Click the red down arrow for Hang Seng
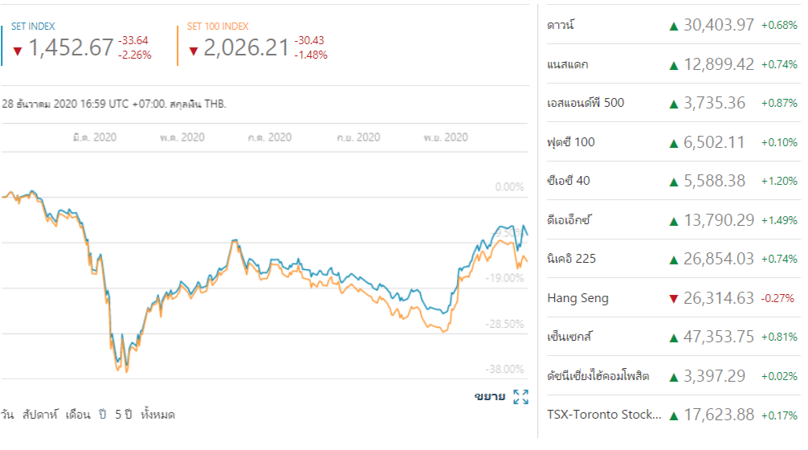808x450 pixels. (x=674, y=299)
